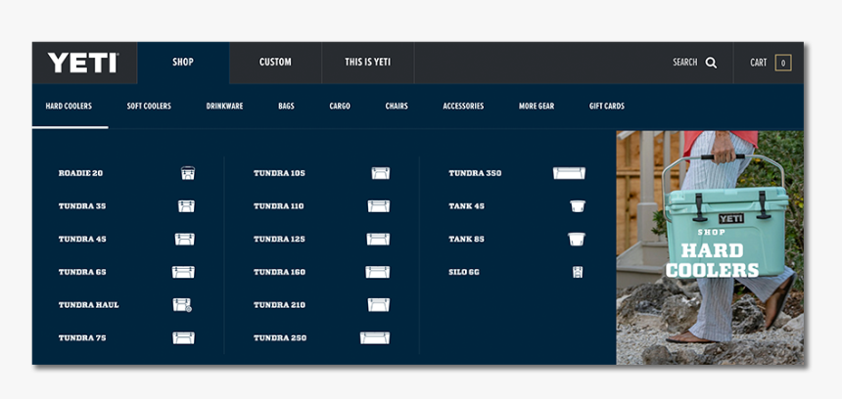Open the Tank 85 product link
This screenshot has width=842, height=399.
click(466, 240)
